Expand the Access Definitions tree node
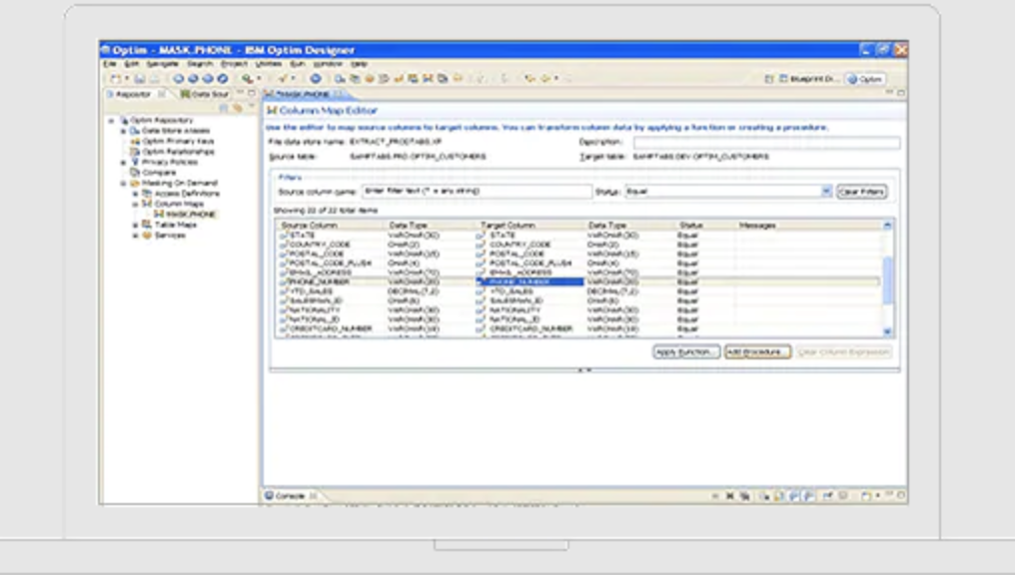 point(135,194)
